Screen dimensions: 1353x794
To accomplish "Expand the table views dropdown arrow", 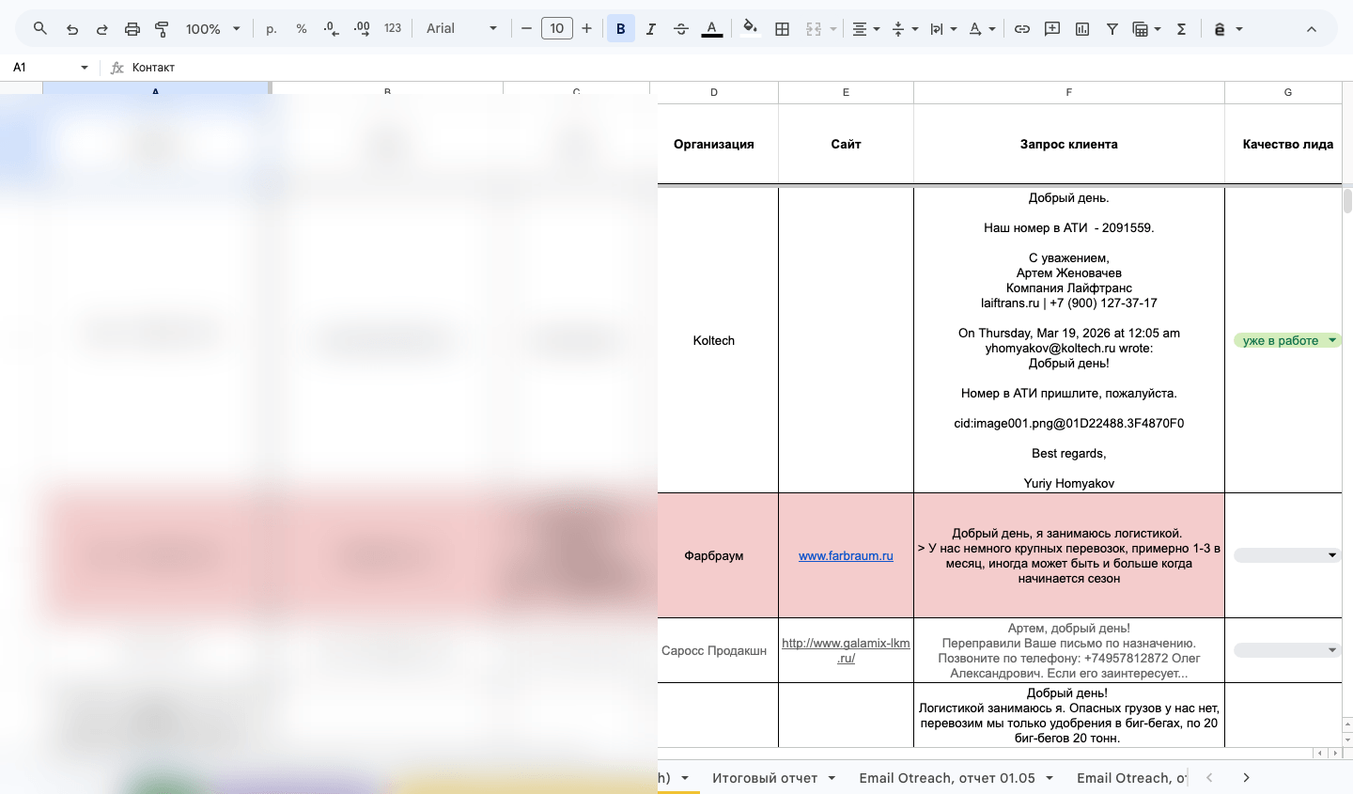I will (x=1158, y=29).
